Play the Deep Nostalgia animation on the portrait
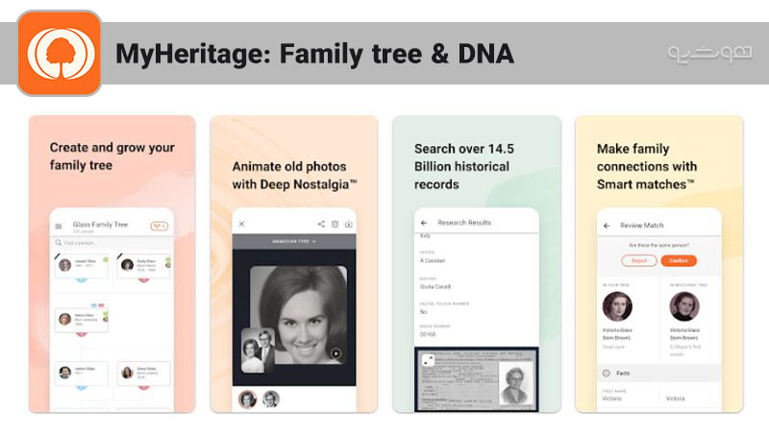The height and width of the screenshot is (432, 769). click(x=335, y=353)
